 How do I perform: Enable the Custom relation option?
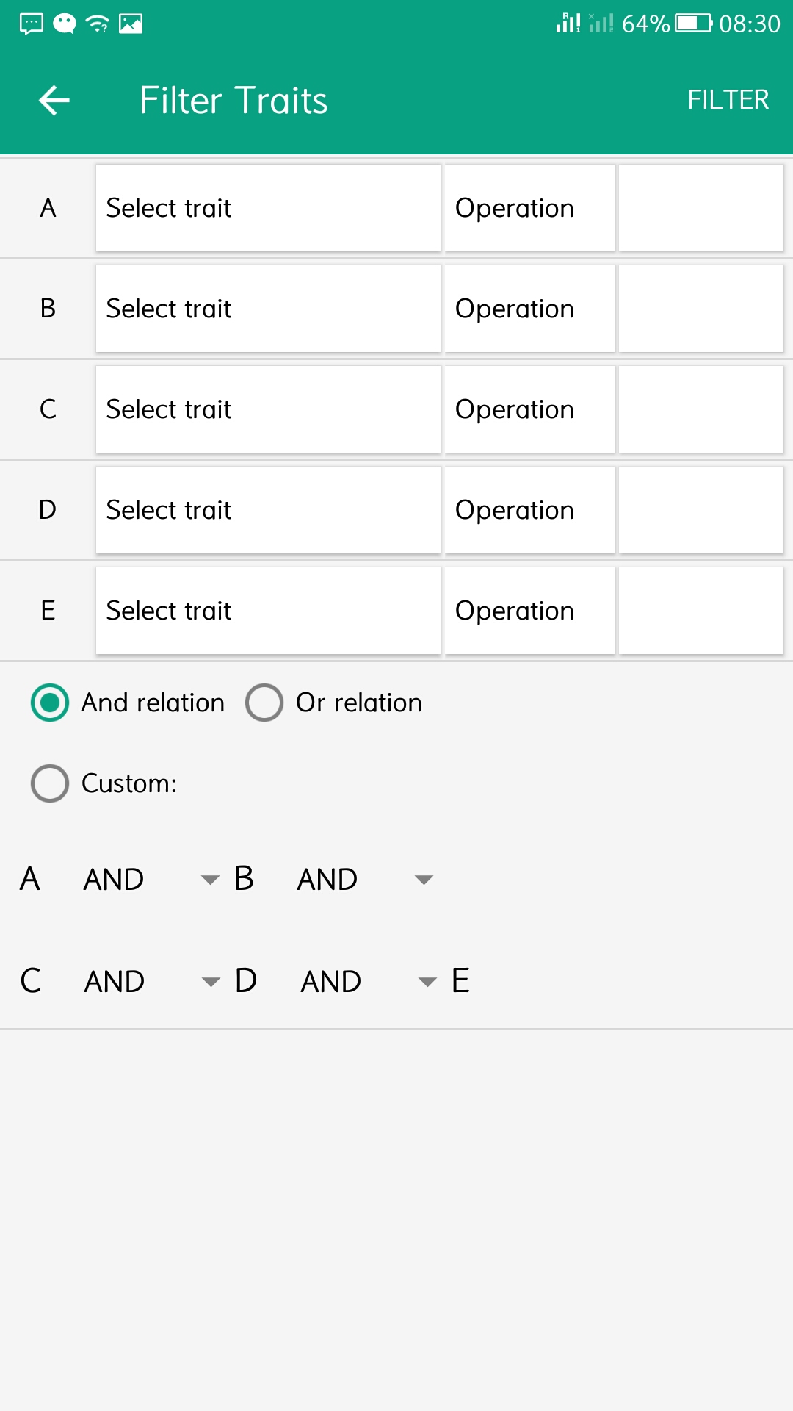click(x=50, y=783)
